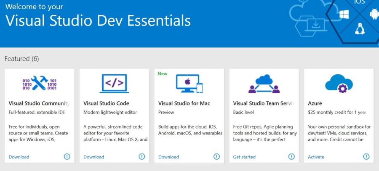Click the Windows logo in banner hexagon

[344, 14]
